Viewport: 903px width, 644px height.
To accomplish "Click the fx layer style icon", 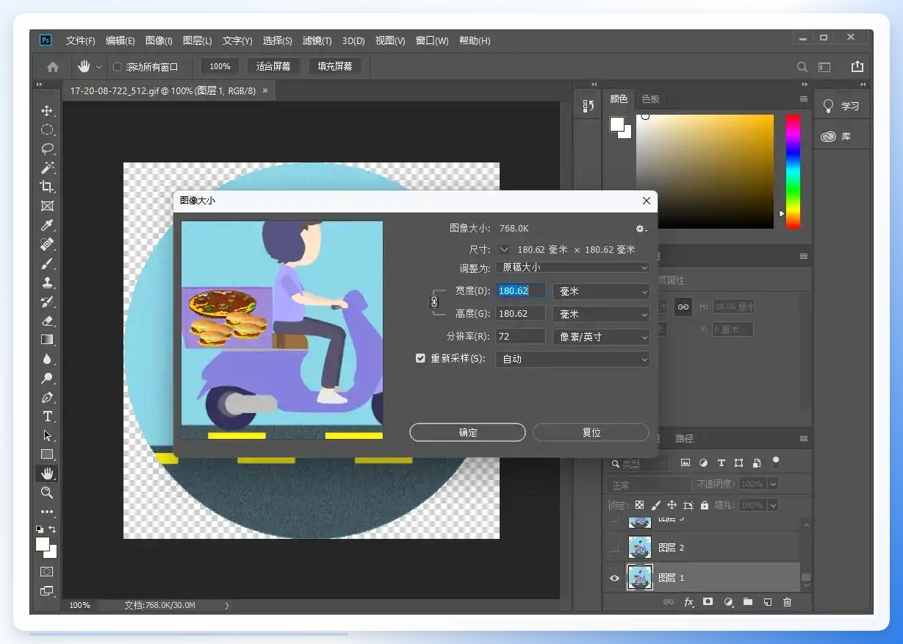I will click(x=688, y=601).
